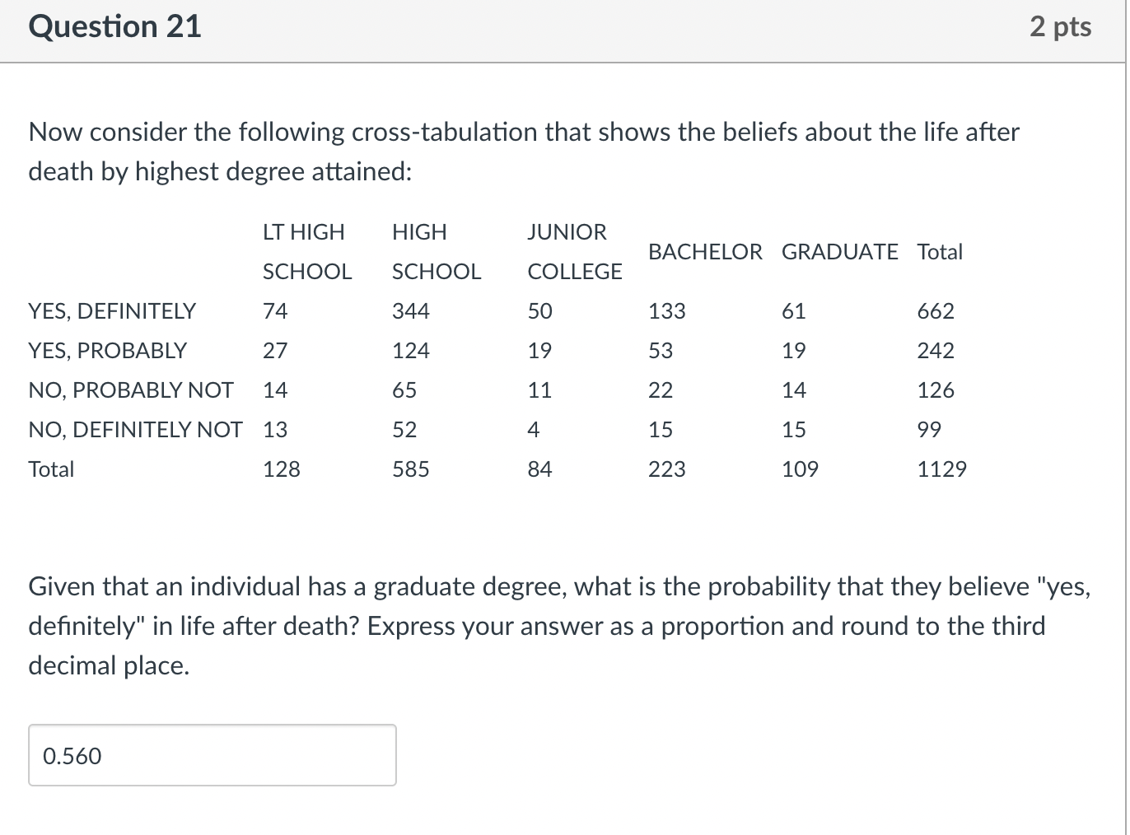Click the high school total 585

[411, 469]
